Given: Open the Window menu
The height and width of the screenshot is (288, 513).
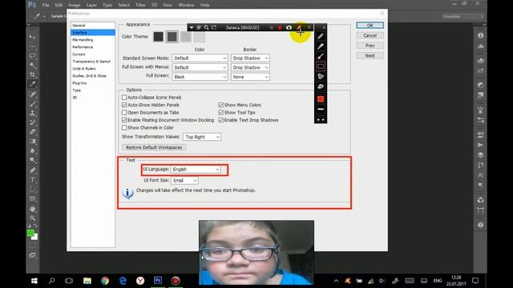Looking at the screenshot, I should click(186, 5).
